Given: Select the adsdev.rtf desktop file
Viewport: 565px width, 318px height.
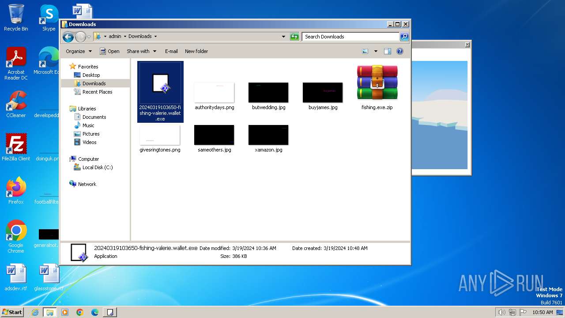Looking at the screenshot, I should 16,278.
